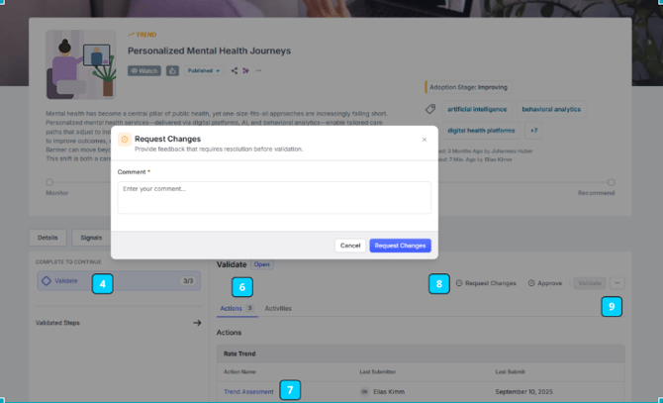Expand the +7 additional tags
The width and height of the screenshot is (663, 403).
pyautogui.click(x=533, y=131)
